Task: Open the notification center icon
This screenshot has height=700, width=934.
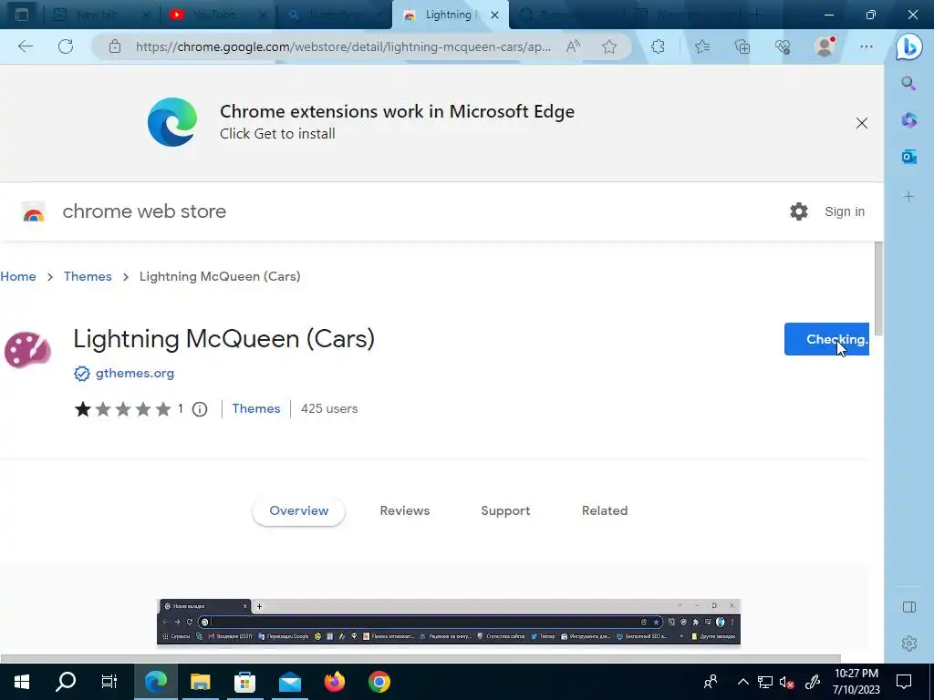Action: pyautogui.click(x=904, y=682)
